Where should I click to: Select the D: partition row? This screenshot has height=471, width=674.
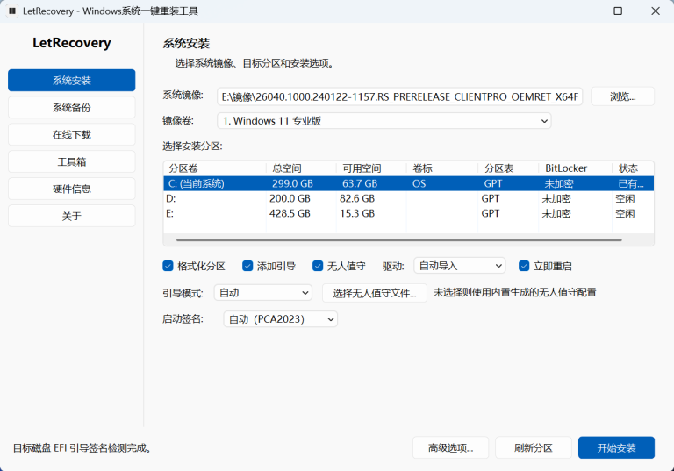408,198
